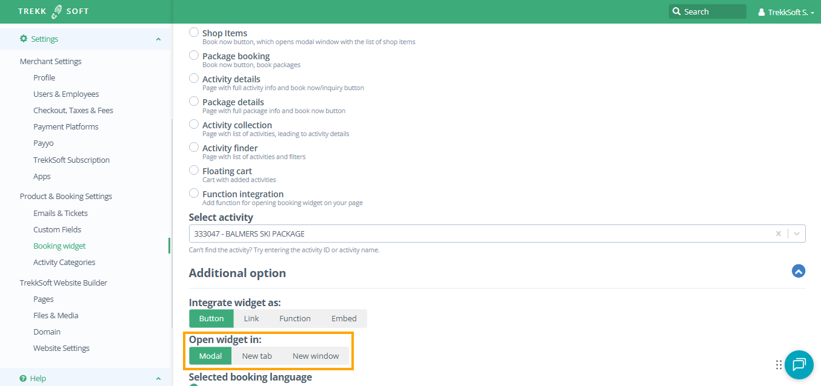Select the Shop Items radio button

tap(194, 33)
